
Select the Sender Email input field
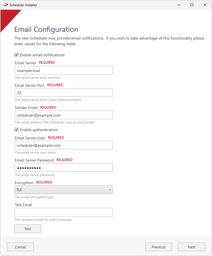click(63, 115)
